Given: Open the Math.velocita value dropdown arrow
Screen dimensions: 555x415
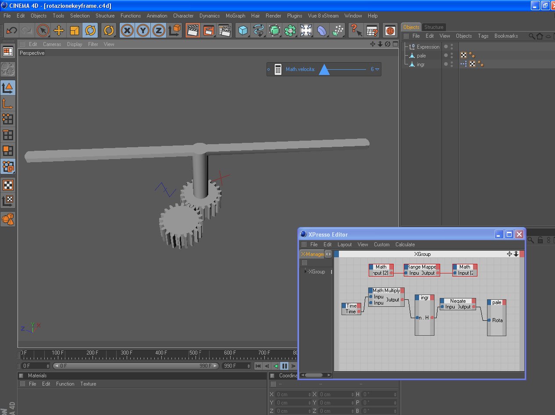Looking at the screenshot, I should pos(377,69).
